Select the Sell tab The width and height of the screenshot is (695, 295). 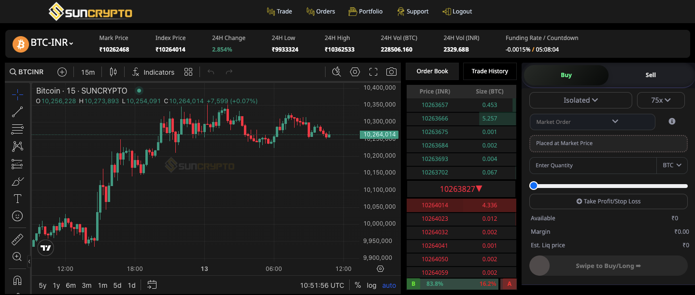tap(651, 75)
